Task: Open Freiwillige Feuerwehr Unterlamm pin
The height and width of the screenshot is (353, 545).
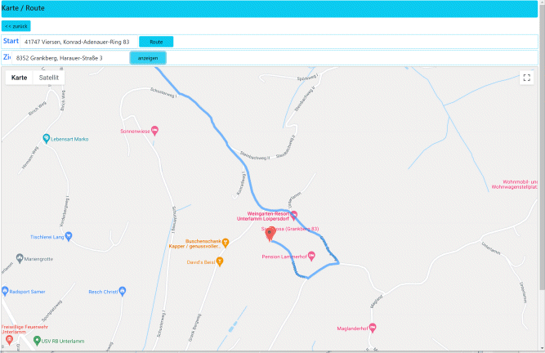Action: point(9,340)
